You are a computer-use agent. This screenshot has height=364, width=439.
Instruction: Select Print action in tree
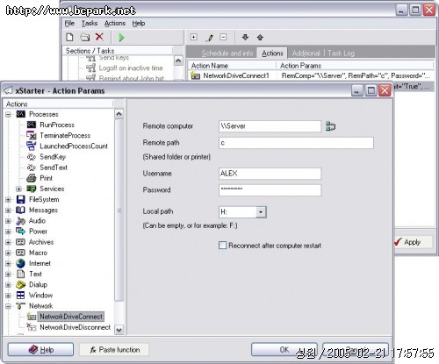(47, 178)
